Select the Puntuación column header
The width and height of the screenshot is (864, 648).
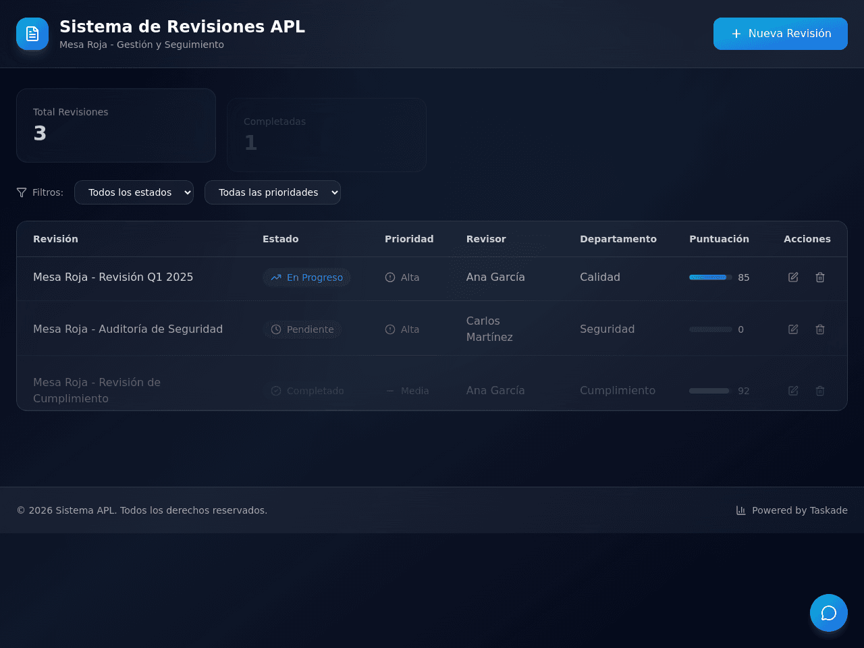coord(719,239)
